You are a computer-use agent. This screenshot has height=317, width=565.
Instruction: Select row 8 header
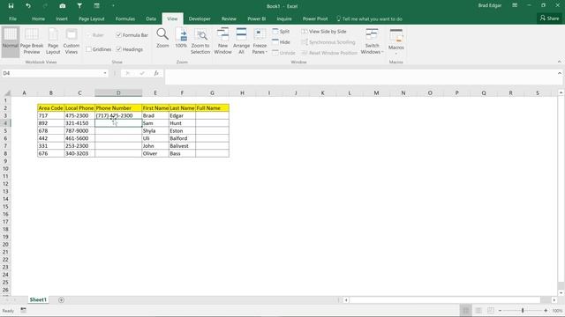pos(5,153)
